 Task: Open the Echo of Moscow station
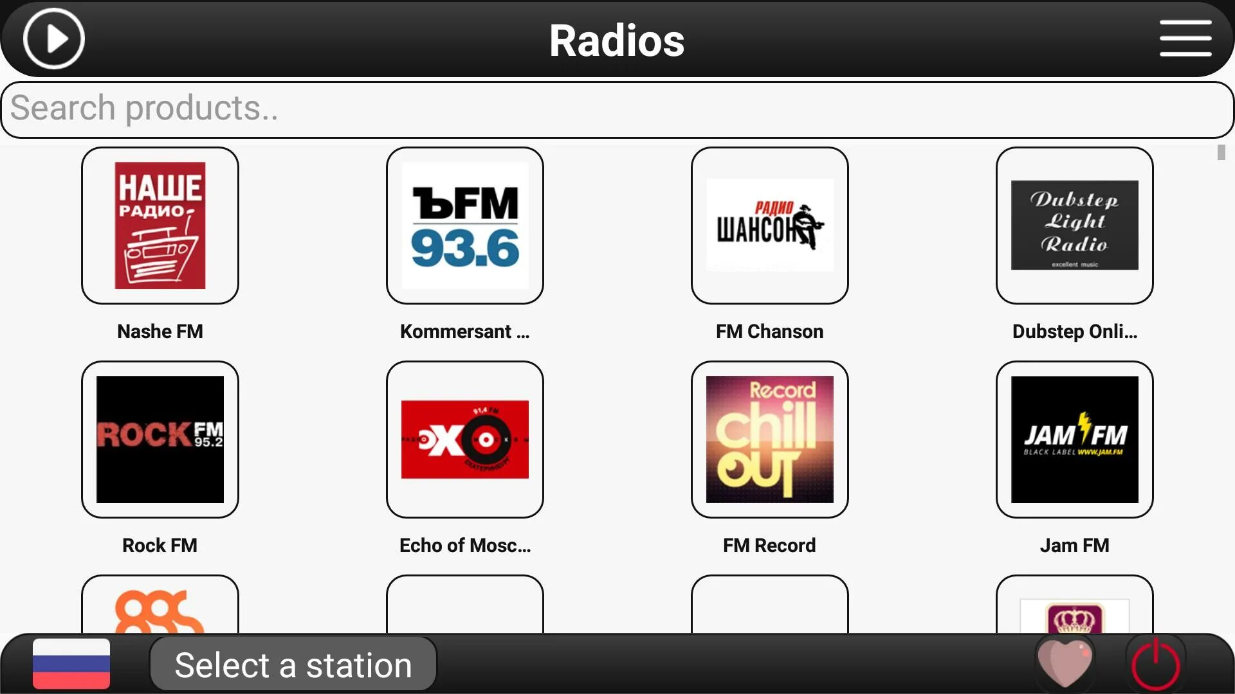click(x=465, y=439)
